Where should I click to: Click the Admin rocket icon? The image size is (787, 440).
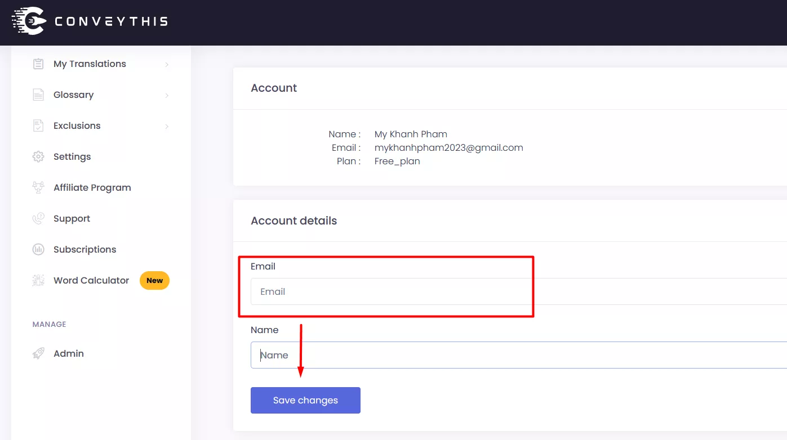(38, 354)
